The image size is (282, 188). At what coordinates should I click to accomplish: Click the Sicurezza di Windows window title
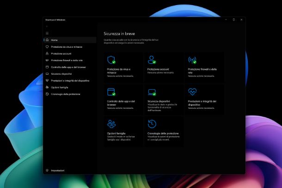[x=55, y=20]
